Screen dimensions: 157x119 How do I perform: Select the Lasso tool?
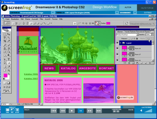(x=5, y=37)
